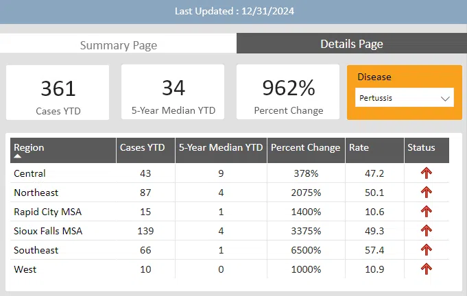Image resolution: width=467 pixels, height=296 pixels.
Task: Click the Percent Change column header
Action: coord(305,147)
